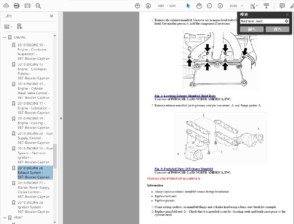The width and height of the screenshot is (294, 224).
Task: Click the zoom percentage field
Action: (234, 6)
